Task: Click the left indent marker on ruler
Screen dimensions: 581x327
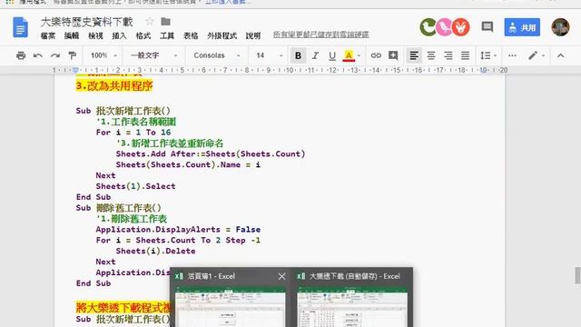Action: [x=75, y=70]
